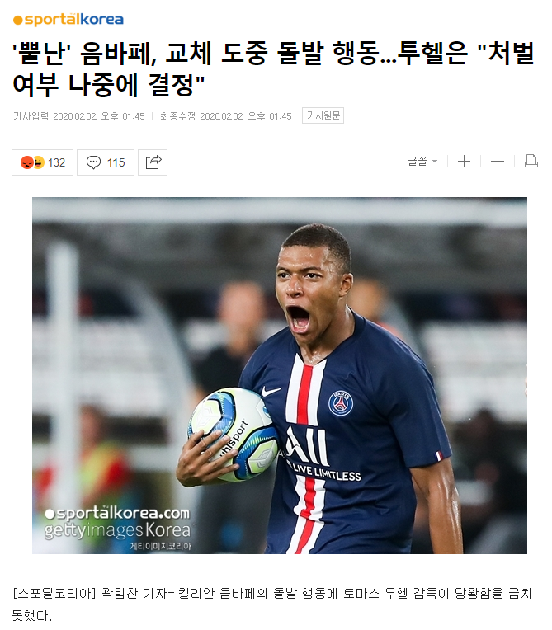Screen dimensions: 552x630
Task: Open the comments speech bubble icon
Action: 94,162
